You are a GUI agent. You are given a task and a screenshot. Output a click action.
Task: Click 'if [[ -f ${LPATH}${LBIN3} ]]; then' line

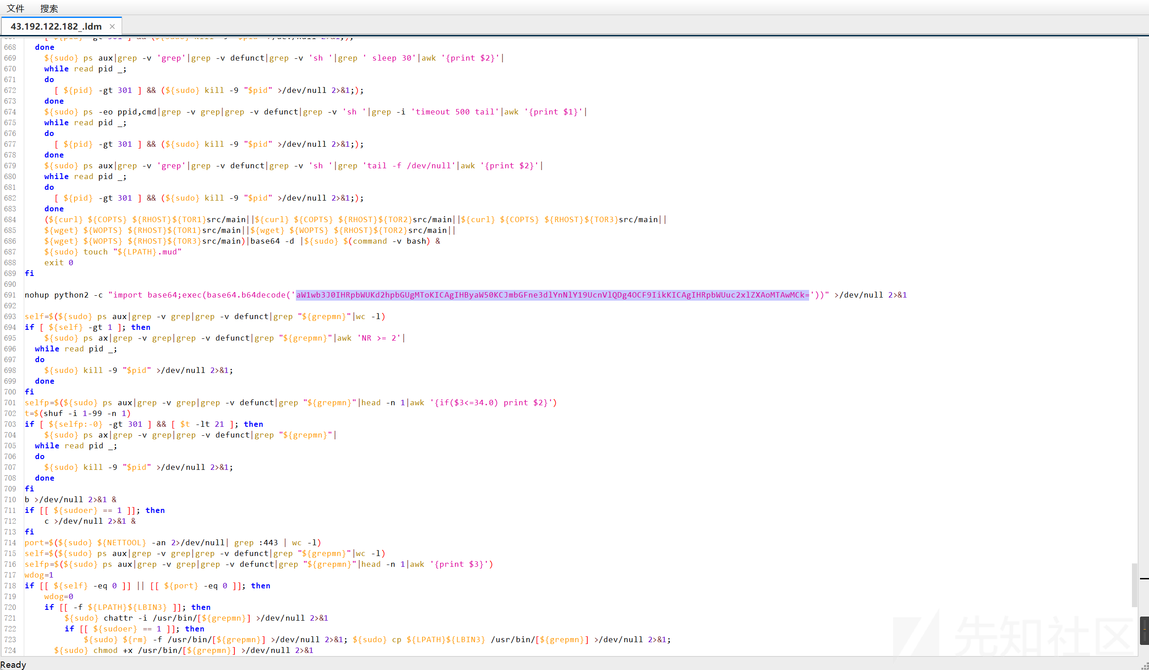click(x=128, y=607)
